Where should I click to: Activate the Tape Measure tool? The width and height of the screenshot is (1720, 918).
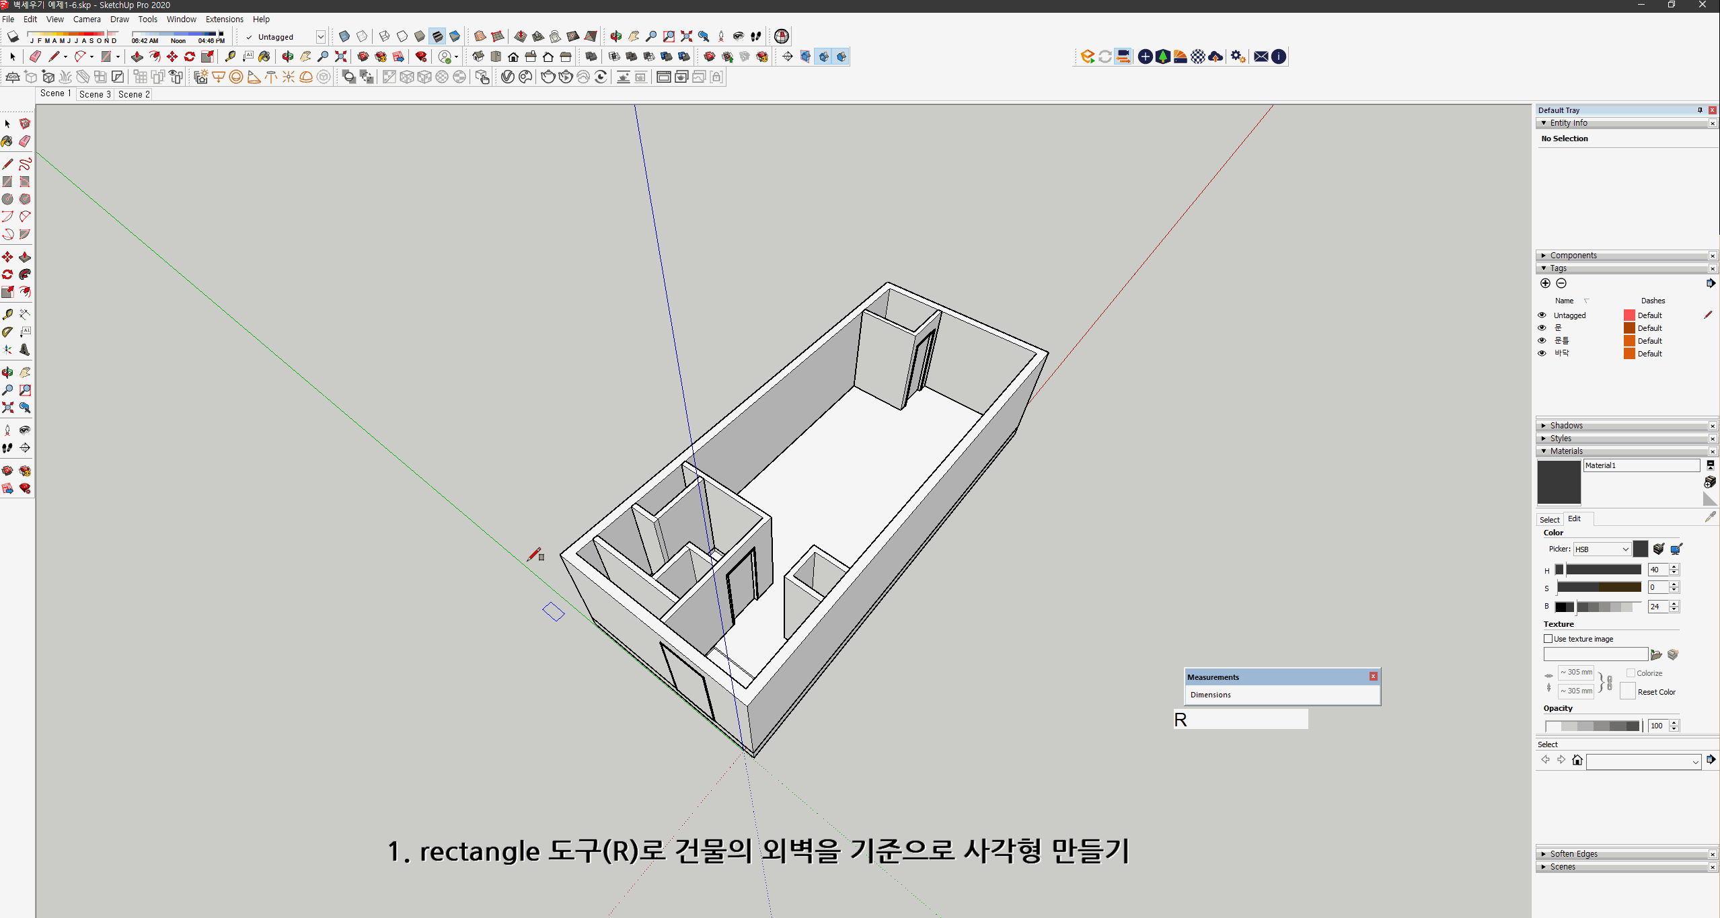click(x=8, y=313)
